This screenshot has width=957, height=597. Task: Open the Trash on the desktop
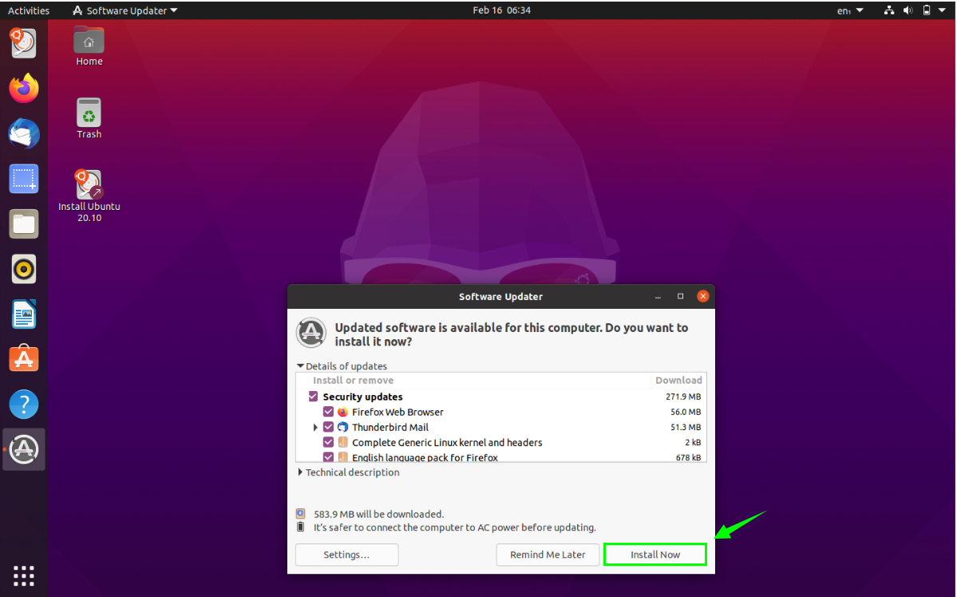89,118
